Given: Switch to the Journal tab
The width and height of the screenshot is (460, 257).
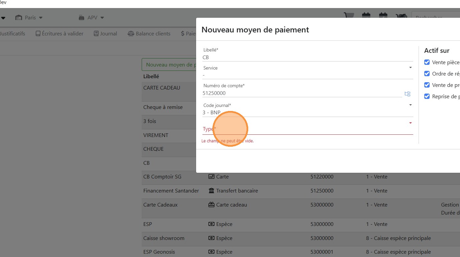Looking at the screenshot, I should point(105,33).
